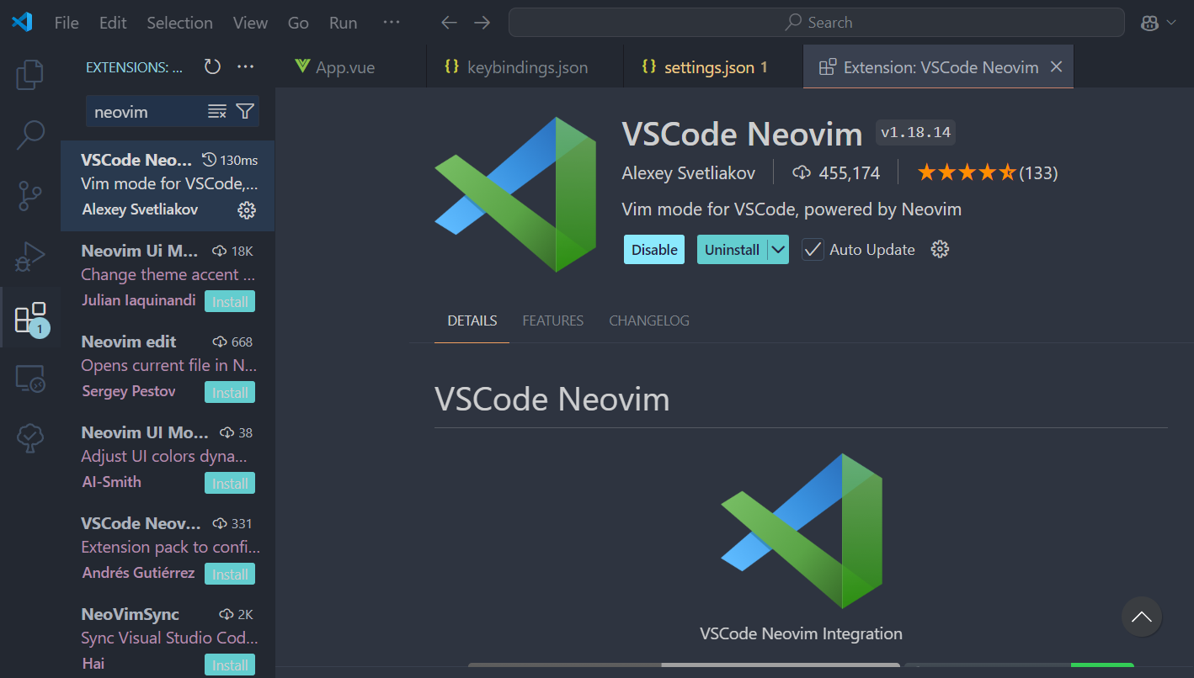Switch to the FEATURES tab
The image size is (1194, 678).
pyautogui.click(x=552, y=320)
